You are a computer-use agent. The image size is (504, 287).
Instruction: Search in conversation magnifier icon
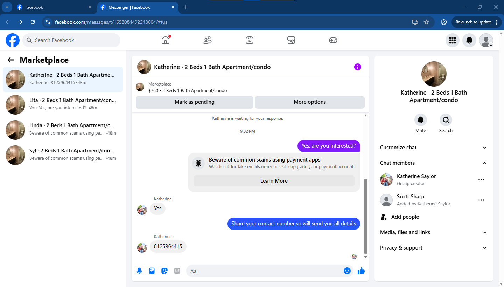(446, 120)
